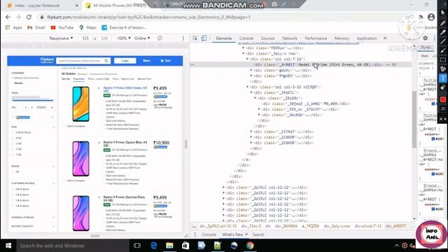448x252 pixels.
Task: Open the Flipkart Cart
Action: (x=166, y=61)
